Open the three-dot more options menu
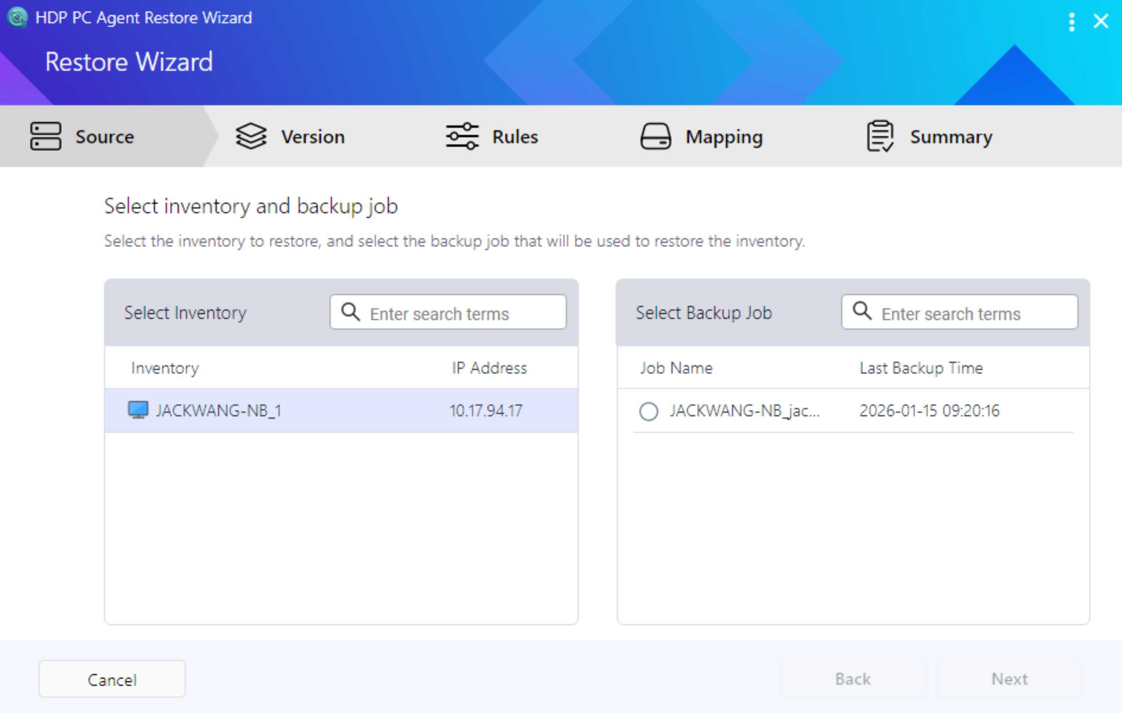The height and width of the screenshot is (713, 1122). click(x=1071, y=21)
